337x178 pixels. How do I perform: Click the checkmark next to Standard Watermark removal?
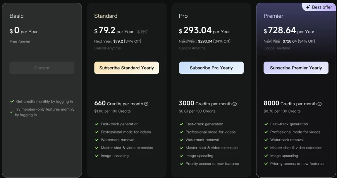click(x=97, y=140)
